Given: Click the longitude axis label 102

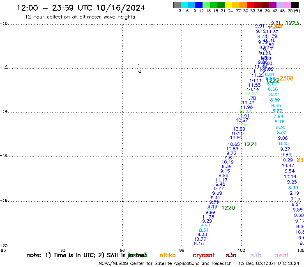Looking at the screenshot, I should tap(242, 250).
